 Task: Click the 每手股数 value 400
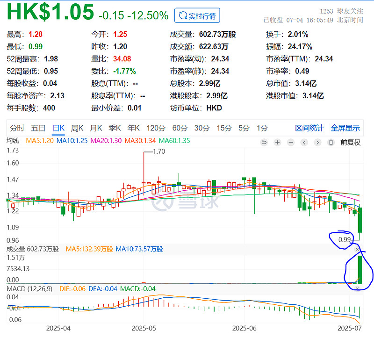coord(49,108)
